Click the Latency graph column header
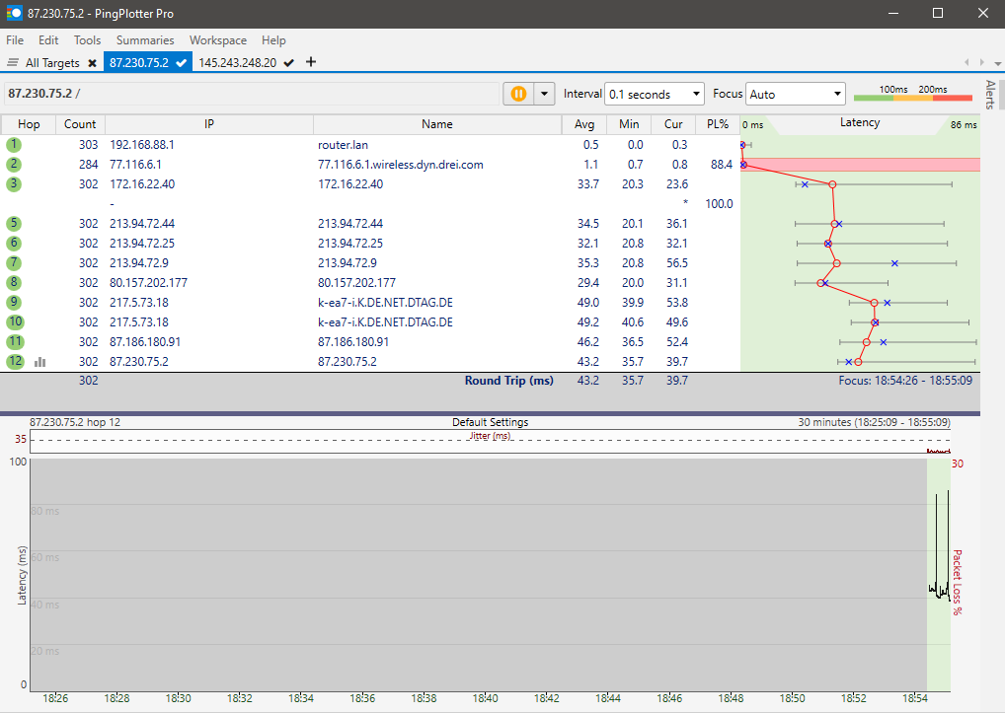 coord(860,123)
